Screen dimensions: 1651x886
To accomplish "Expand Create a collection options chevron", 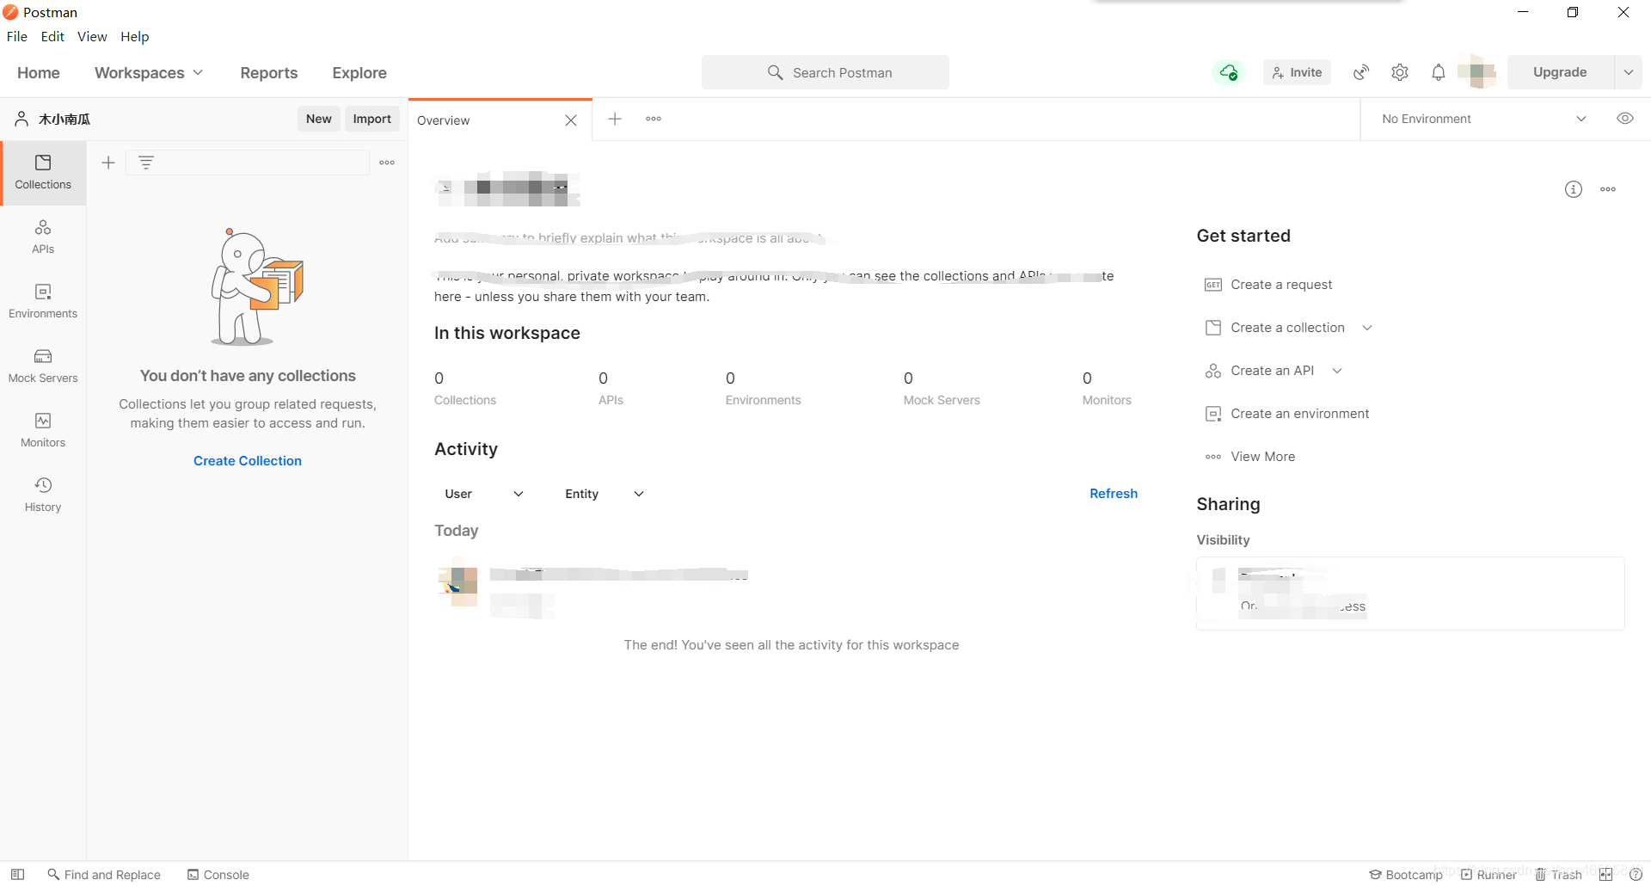I will (1367, 328).
